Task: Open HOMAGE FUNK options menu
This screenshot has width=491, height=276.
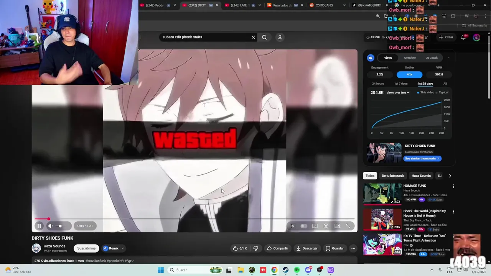Action: click(453, 186)
